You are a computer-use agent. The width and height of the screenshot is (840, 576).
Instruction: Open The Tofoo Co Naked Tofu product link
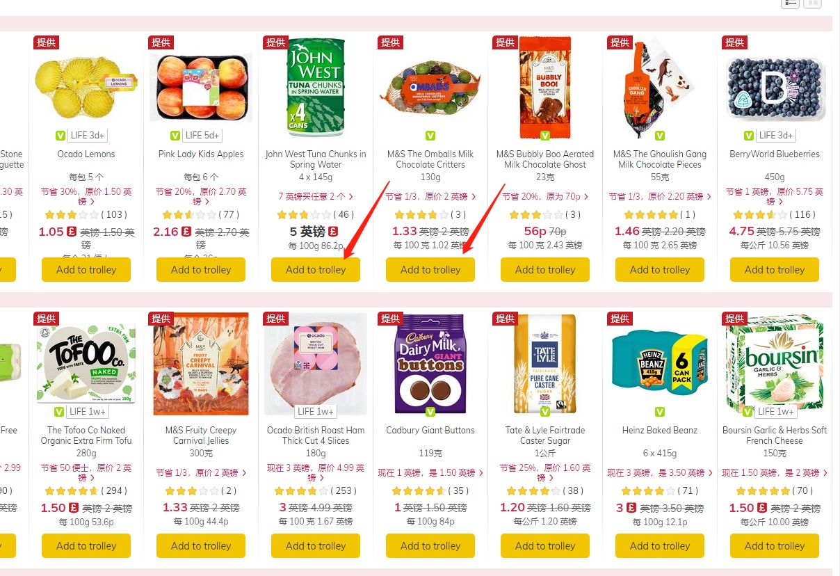[x=86, y=435]
